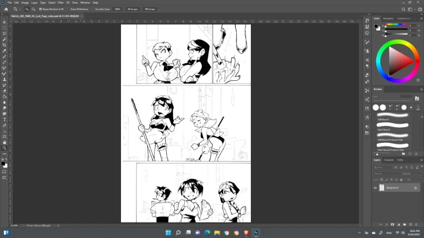Select the Path Selection arrow tool
The height and width of the screenshot is (238, 424).
point(4,131)
